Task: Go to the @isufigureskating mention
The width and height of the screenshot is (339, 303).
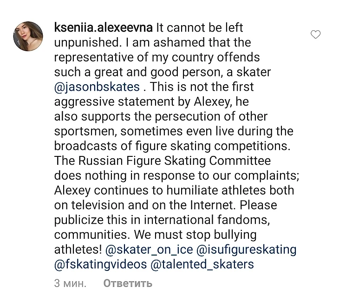Action: [247, 249]
